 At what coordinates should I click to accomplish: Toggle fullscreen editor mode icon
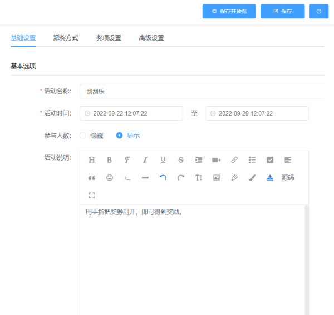pos(92,196)
